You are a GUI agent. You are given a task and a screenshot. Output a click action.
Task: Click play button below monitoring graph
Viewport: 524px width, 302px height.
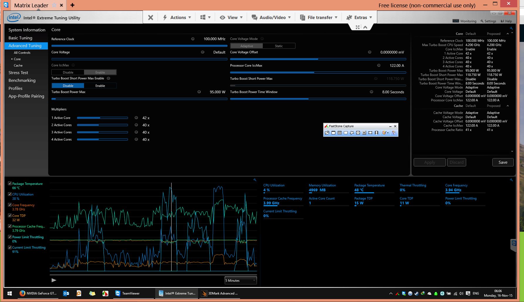tap(54, 280)
